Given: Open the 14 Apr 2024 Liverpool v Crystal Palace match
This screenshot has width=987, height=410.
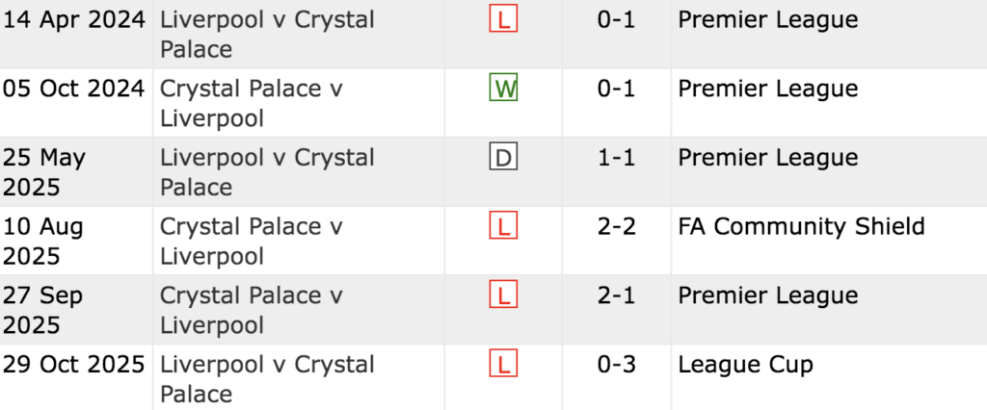Looking at the screenshot, I should click(267, 34).
